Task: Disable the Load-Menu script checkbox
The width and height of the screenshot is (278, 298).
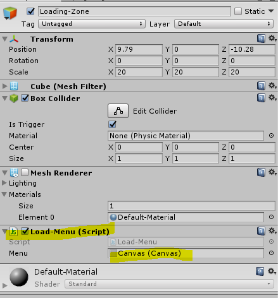Action: coord(25,231)
